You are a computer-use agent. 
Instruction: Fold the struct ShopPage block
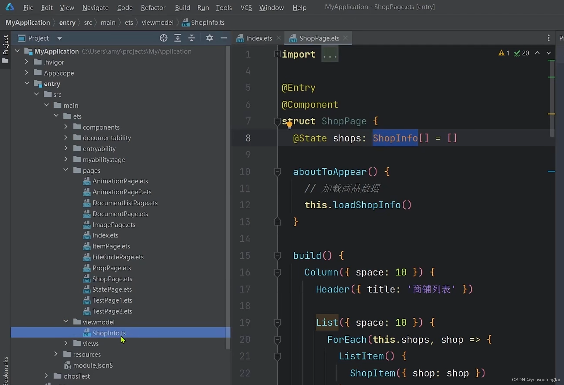tap(277, 122)
